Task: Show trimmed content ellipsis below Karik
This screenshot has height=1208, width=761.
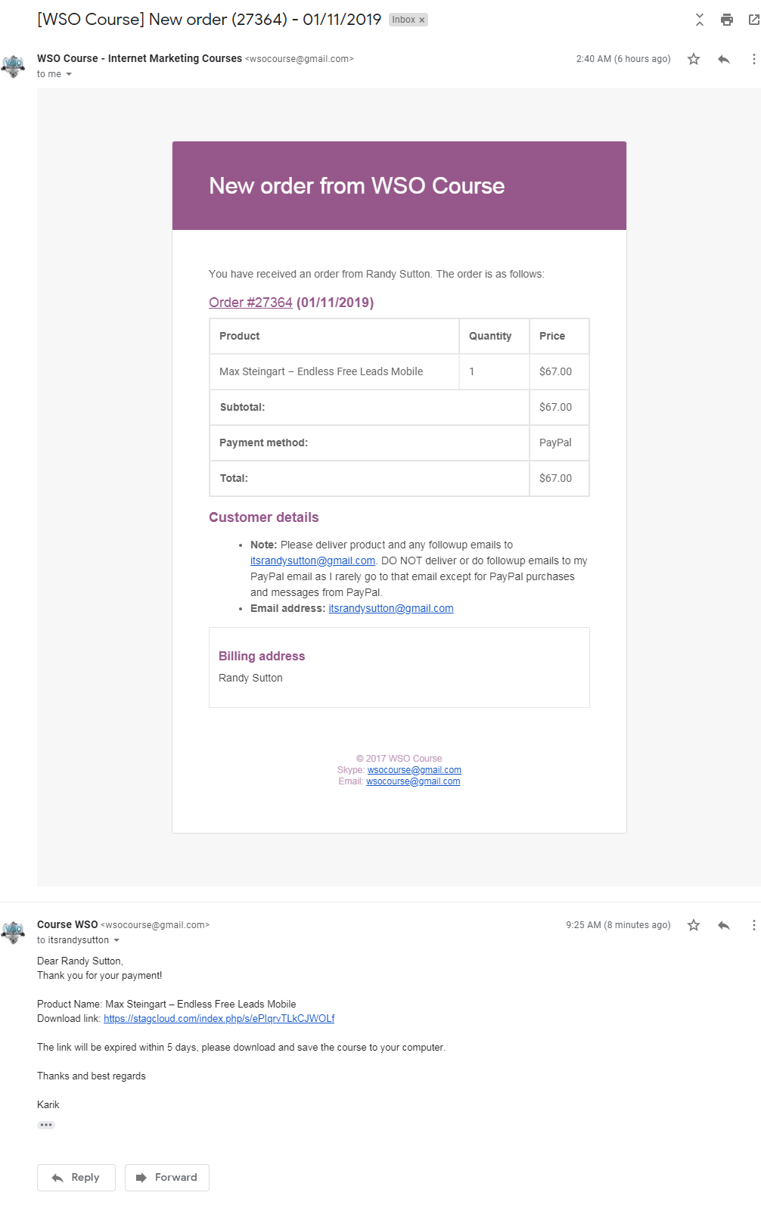Action: pos(46,1125)
